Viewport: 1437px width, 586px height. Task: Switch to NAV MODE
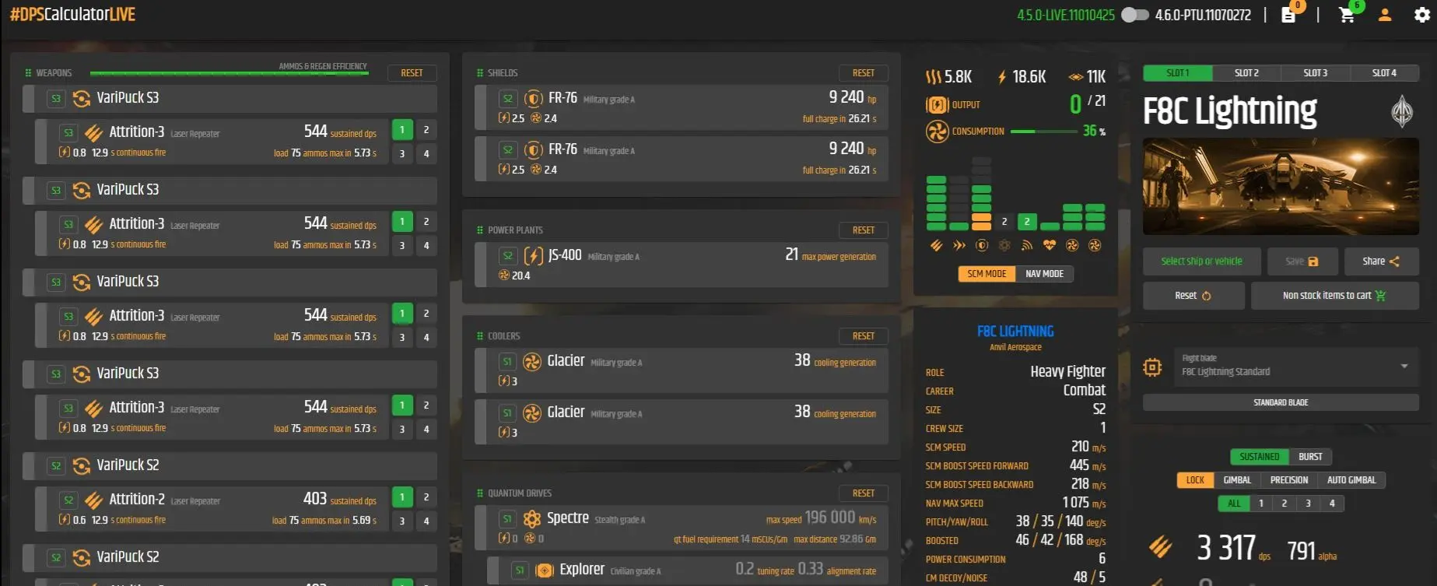point(1044,274)
